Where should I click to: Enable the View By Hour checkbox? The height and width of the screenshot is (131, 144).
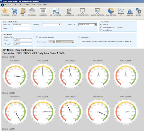pos(79,38)
